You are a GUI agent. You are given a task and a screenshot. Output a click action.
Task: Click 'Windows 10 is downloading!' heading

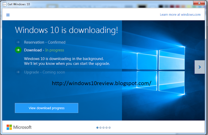point(66,30)
